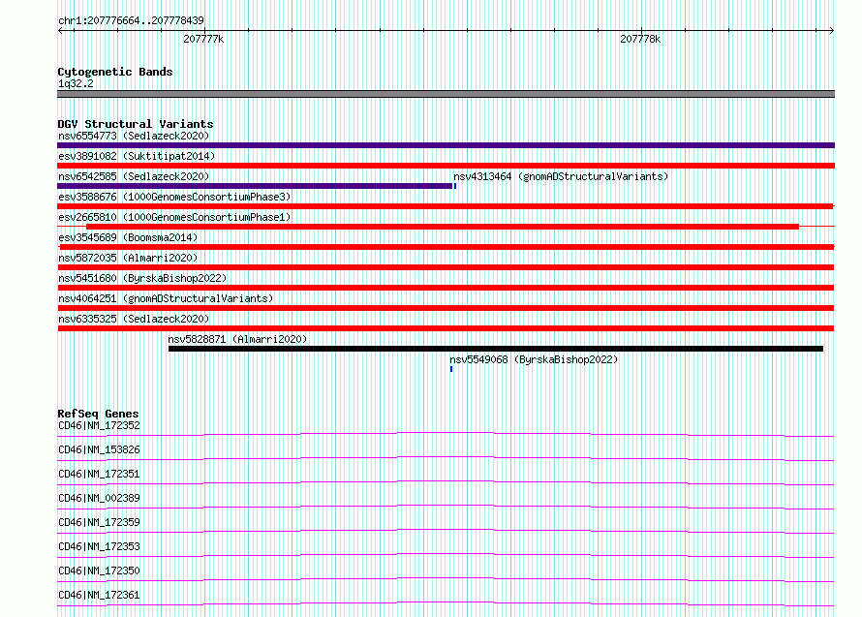Image resolution: width=862 pixels, height=617 pixels.
Task: Click the purple bar of nsv6554773
Action: 446,145
